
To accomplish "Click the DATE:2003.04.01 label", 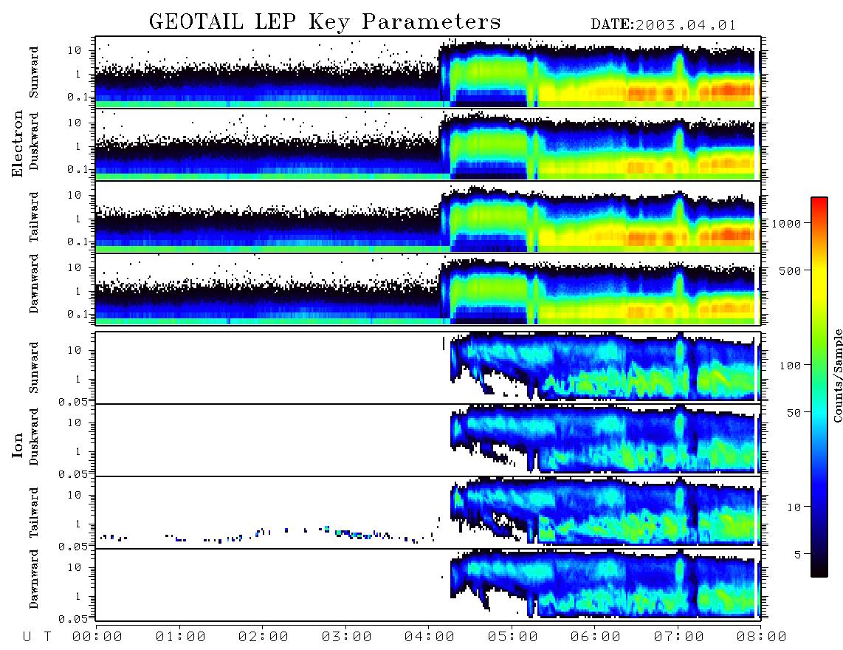I will pyautogui.click(x=663, y=25).
